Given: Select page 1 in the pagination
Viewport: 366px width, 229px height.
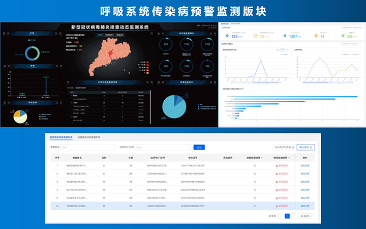Looking at the screenshot, I should click(x=287, y=216).
